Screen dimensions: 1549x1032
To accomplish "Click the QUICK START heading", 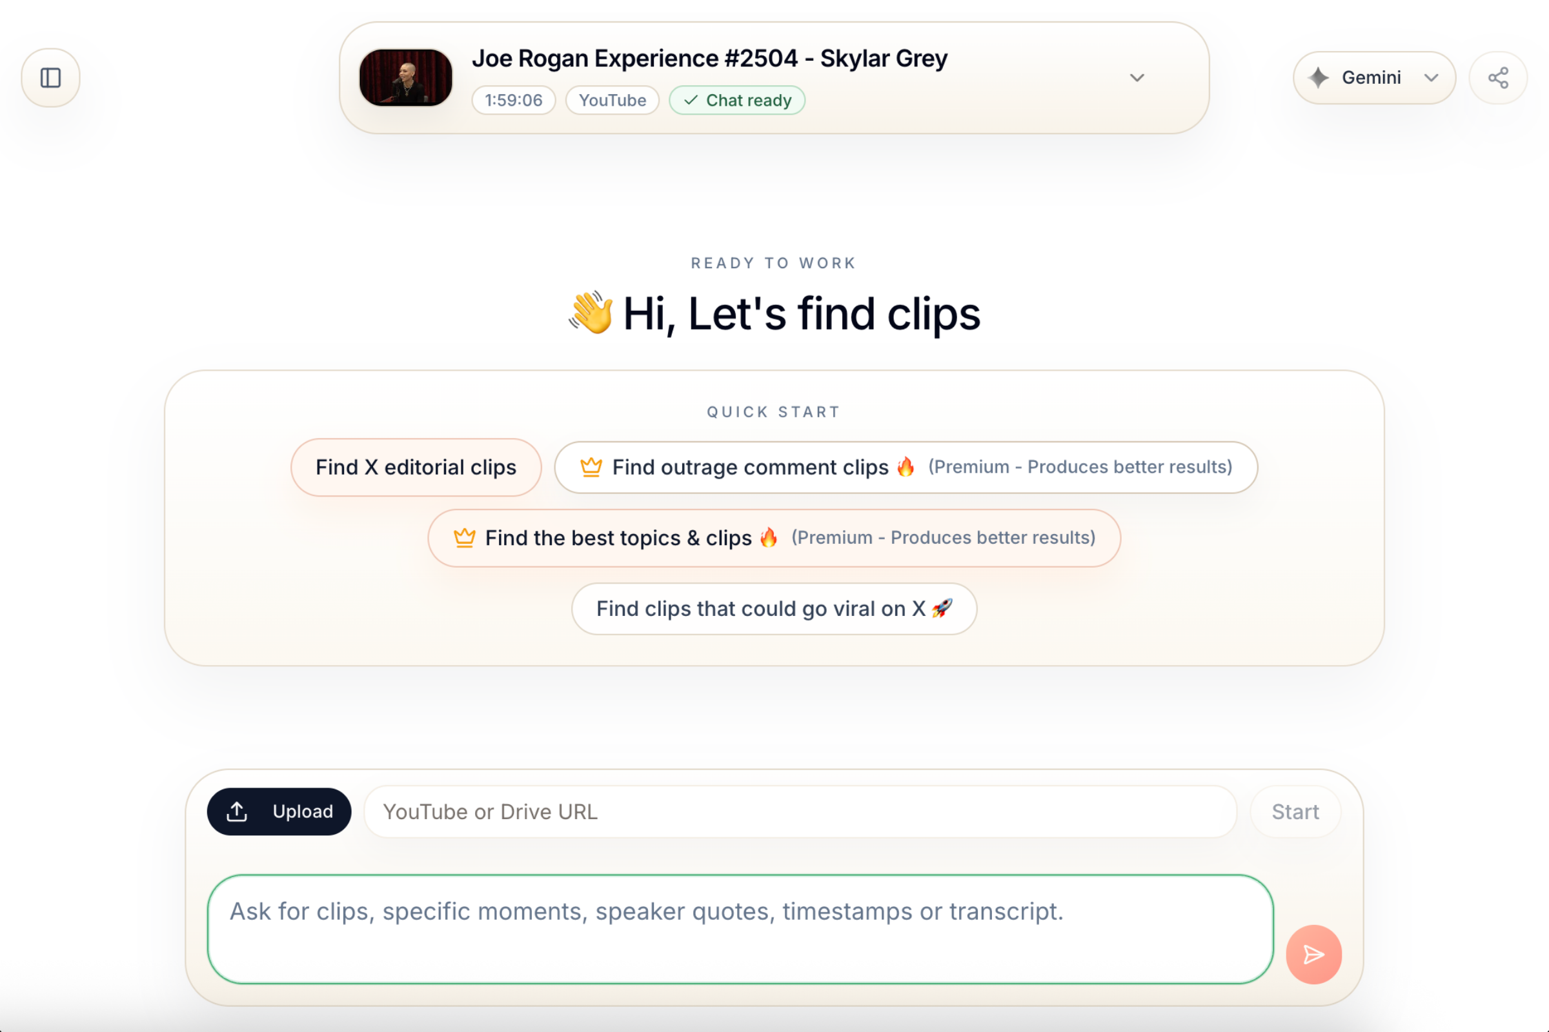I will pyautogui.click(x=774, y=412).
